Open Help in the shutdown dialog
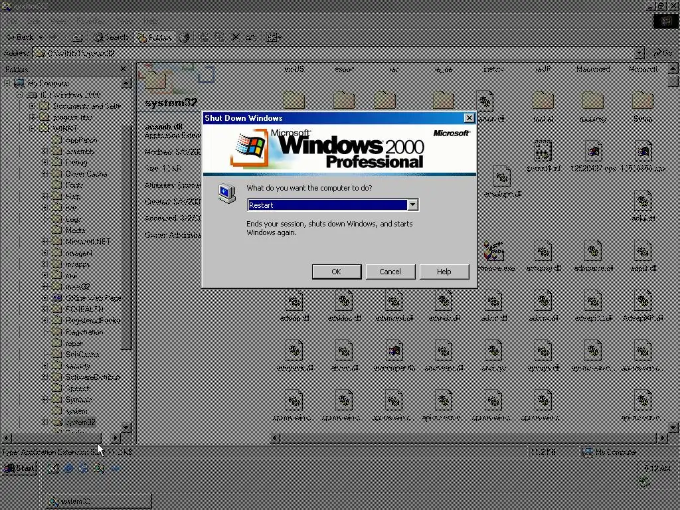 [444, 272]
